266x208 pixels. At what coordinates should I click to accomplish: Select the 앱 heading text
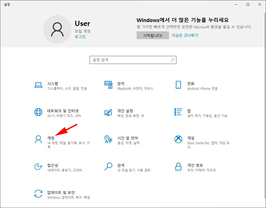coord(189,111)
